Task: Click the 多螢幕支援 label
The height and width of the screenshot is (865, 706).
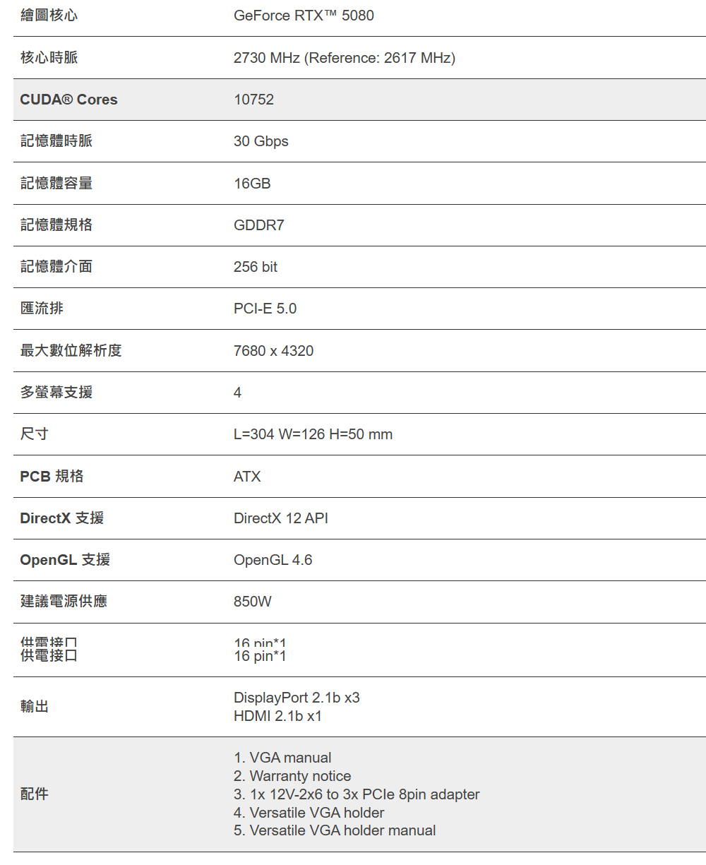Action: pyautogui.click(x=56, y=392)
